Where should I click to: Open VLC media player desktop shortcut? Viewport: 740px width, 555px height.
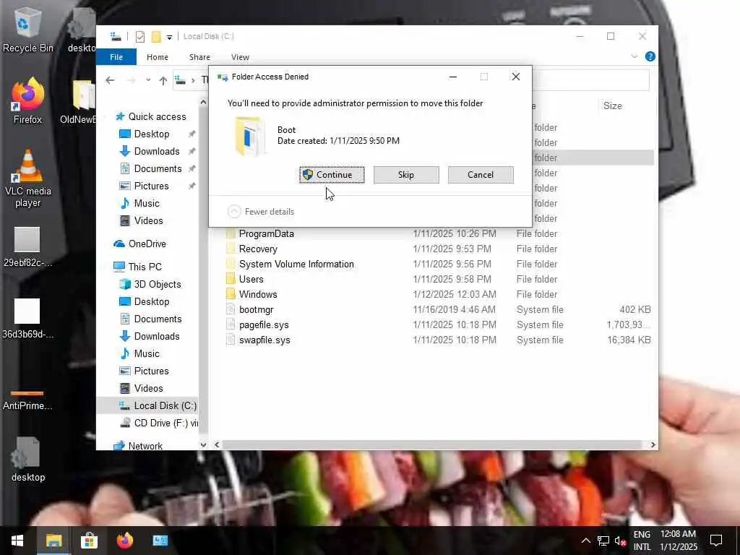pyautogui.click(x=27, y=178)
